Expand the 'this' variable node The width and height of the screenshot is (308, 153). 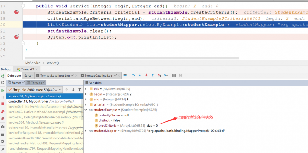click(x=85, y=89)
